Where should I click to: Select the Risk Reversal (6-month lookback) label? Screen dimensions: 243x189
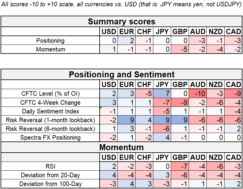(x=50, y=129)
